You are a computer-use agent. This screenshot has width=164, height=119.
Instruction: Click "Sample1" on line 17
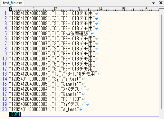[x=71, y=94]
